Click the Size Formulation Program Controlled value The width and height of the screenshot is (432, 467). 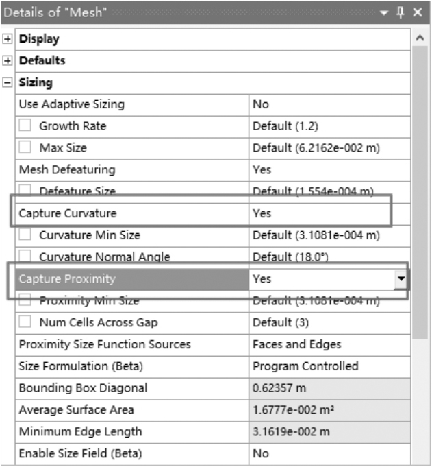(329, 366)
